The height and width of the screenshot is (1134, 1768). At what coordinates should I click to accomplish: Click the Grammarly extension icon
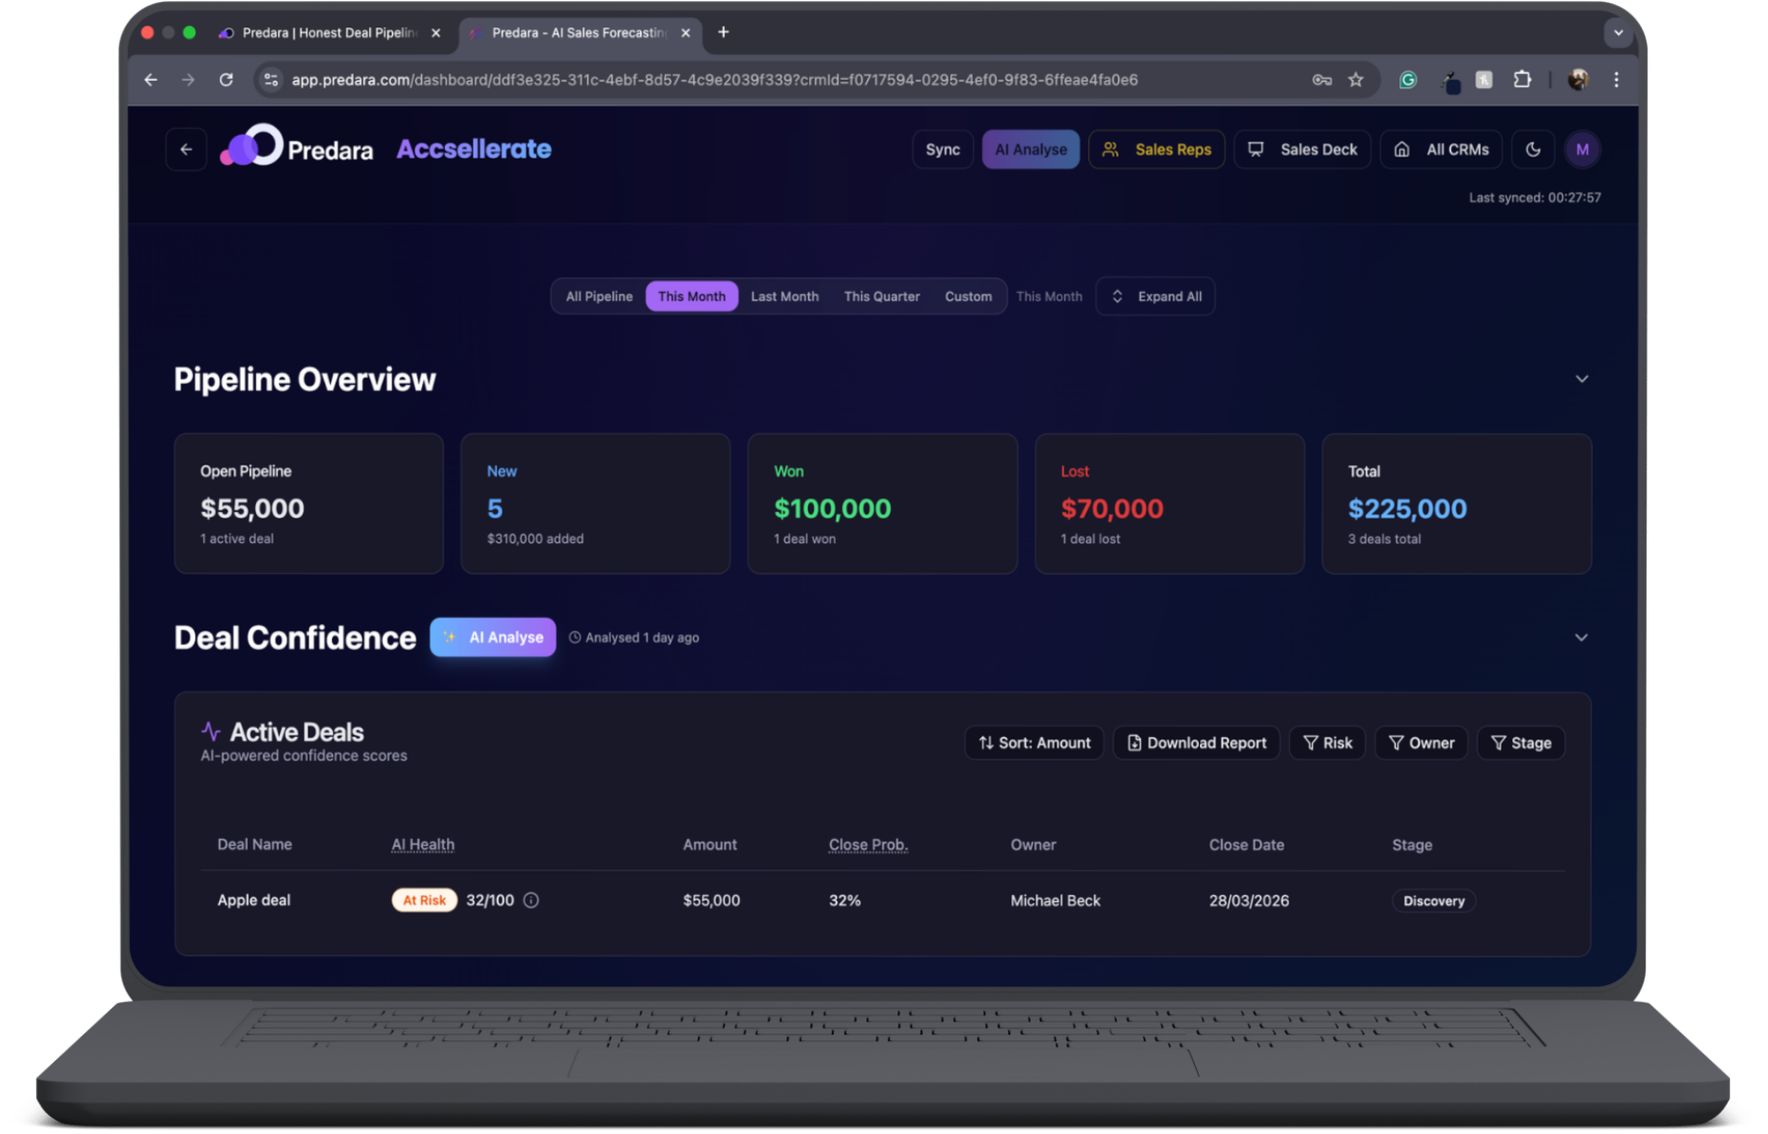1408,80
